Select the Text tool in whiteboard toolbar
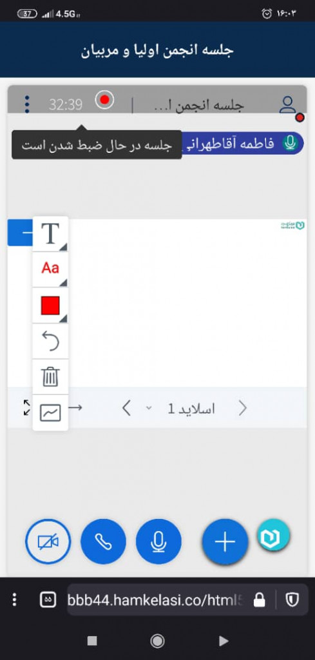315x660 pixels. coord(50,234)
